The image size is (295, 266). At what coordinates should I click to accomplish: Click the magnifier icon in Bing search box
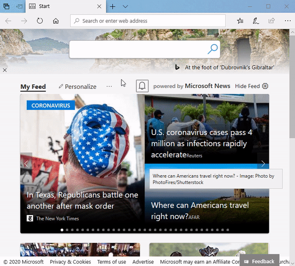tap(212, 49)
